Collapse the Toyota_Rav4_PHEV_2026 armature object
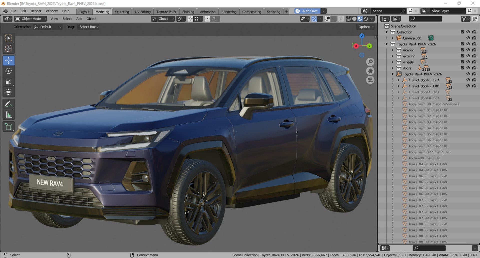Screen dimensions: 480x258 pos(393,74)
